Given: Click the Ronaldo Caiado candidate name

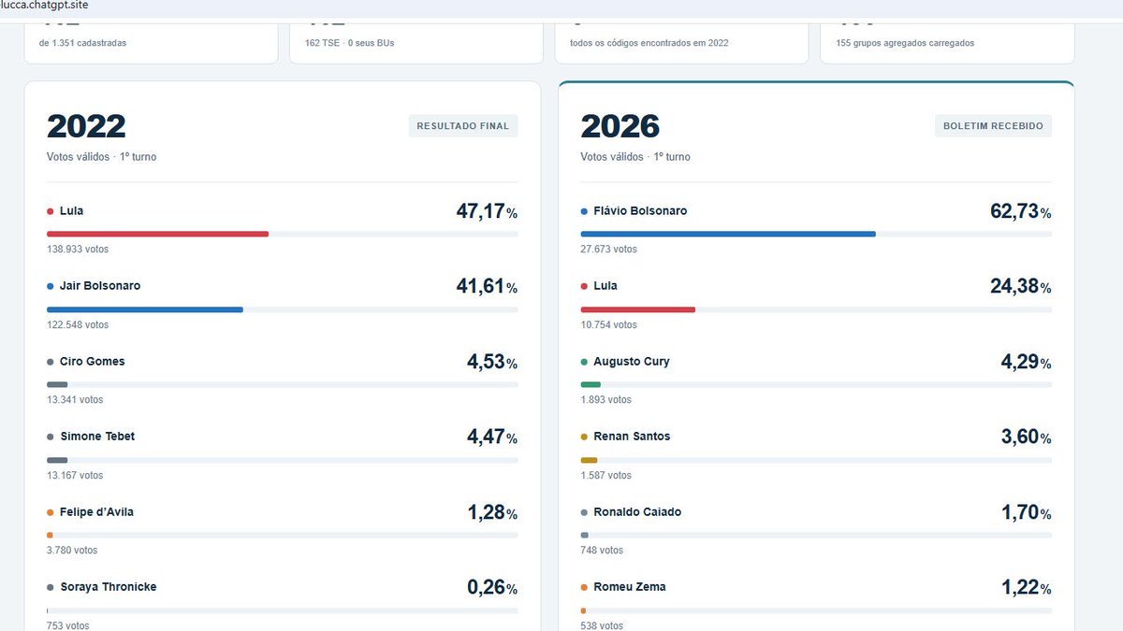Looking at the screenshot, I should coord(637,512).
